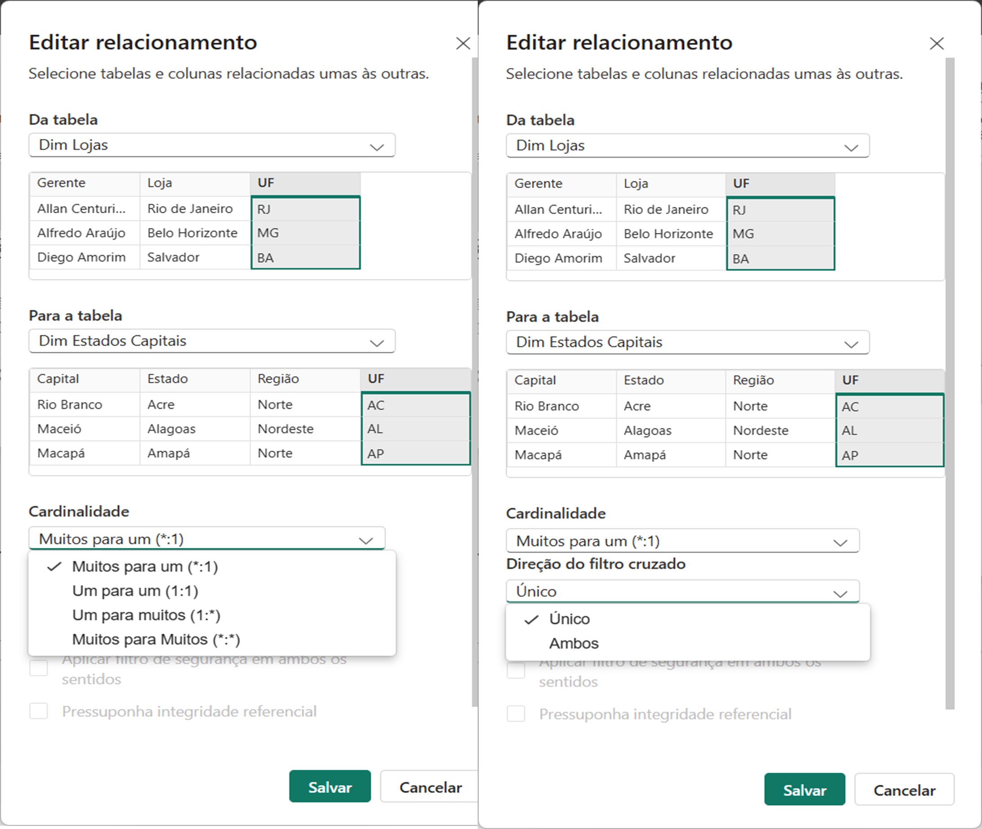Collapse the Único filter direction dropdown
This screenshot has height=829, width=982.
[682, 592]
